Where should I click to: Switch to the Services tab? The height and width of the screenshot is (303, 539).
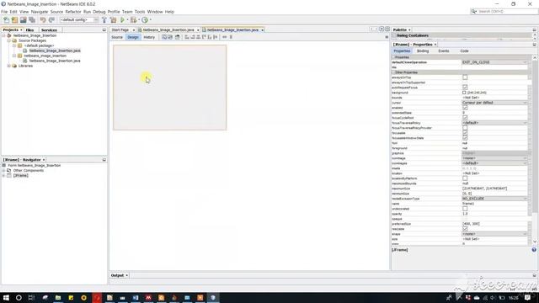coord(49,30)
